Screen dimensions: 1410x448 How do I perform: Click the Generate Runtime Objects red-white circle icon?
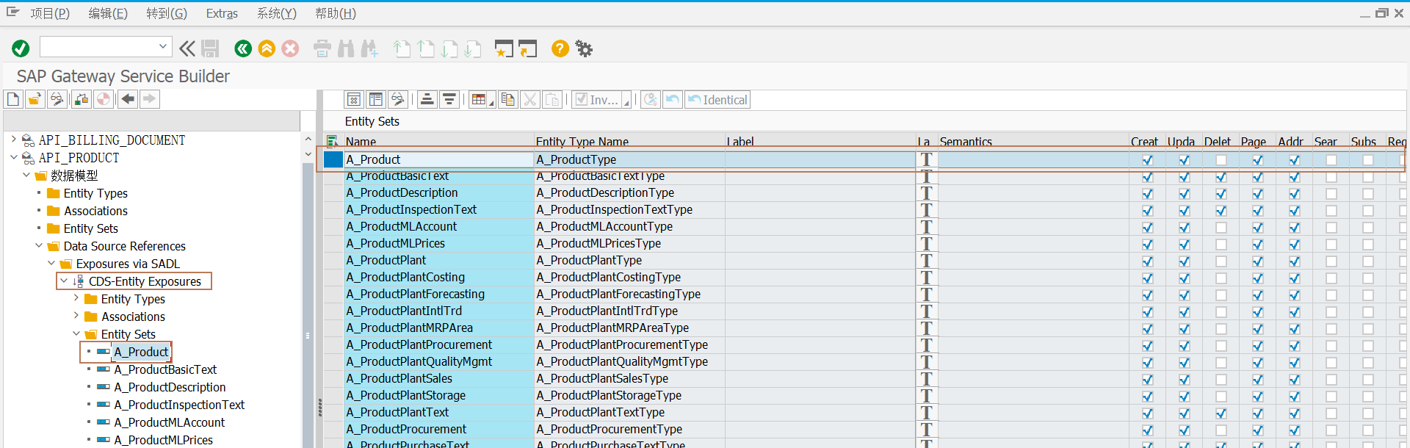click(x=104, y=99)
